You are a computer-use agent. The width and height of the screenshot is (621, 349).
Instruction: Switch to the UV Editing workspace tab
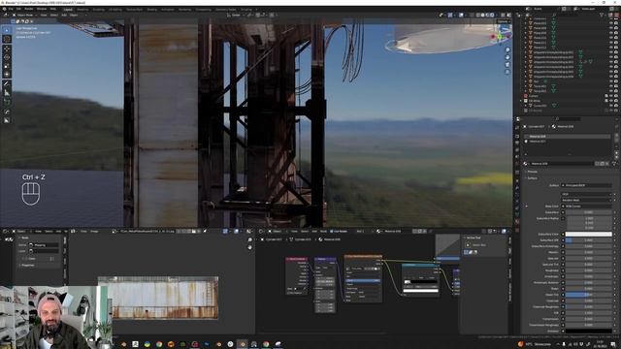coord(115,9)
